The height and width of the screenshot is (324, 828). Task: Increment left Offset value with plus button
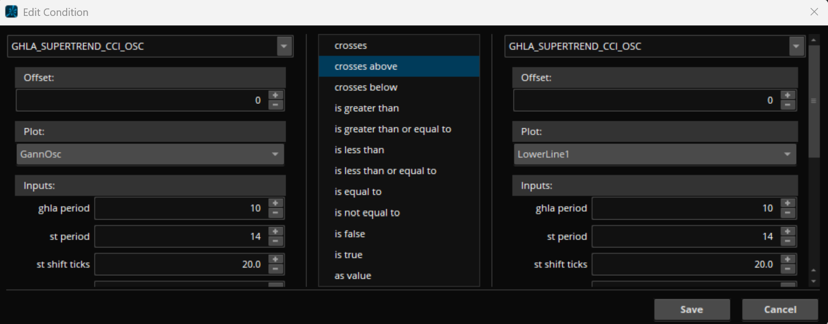(275, 95)
